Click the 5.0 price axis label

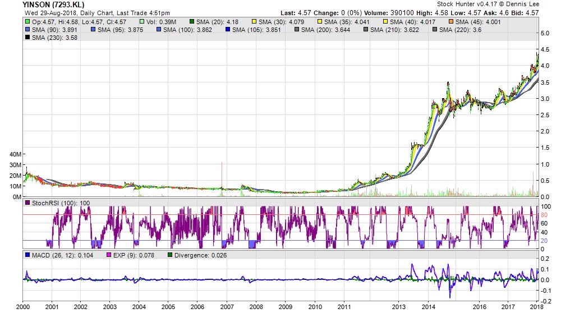click(545, 33)
